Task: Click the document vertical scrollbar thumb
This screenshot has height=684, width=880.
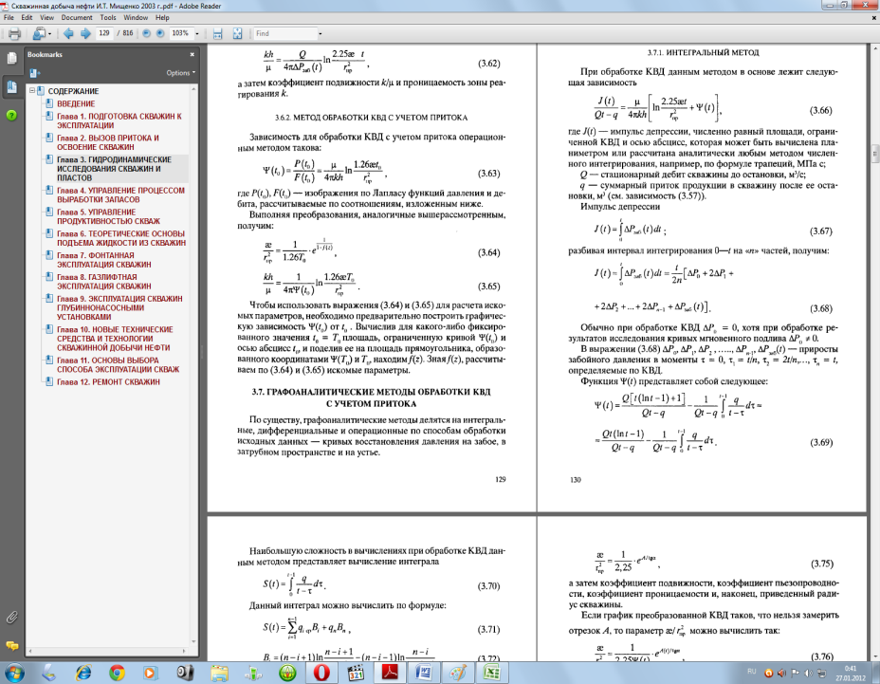Action: (x=874, y=154)
